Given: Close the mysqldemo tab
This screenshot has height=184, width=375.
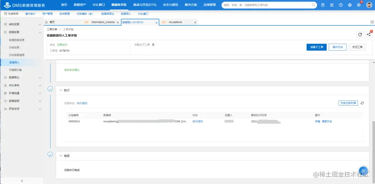Looking at the screenshot, I should 195,23.
